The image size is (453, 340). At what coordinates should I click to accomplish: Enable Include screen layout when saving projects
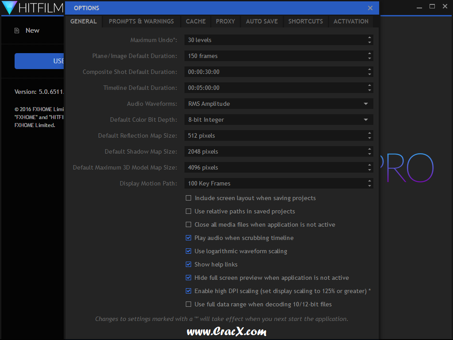(x=188, y=198)
